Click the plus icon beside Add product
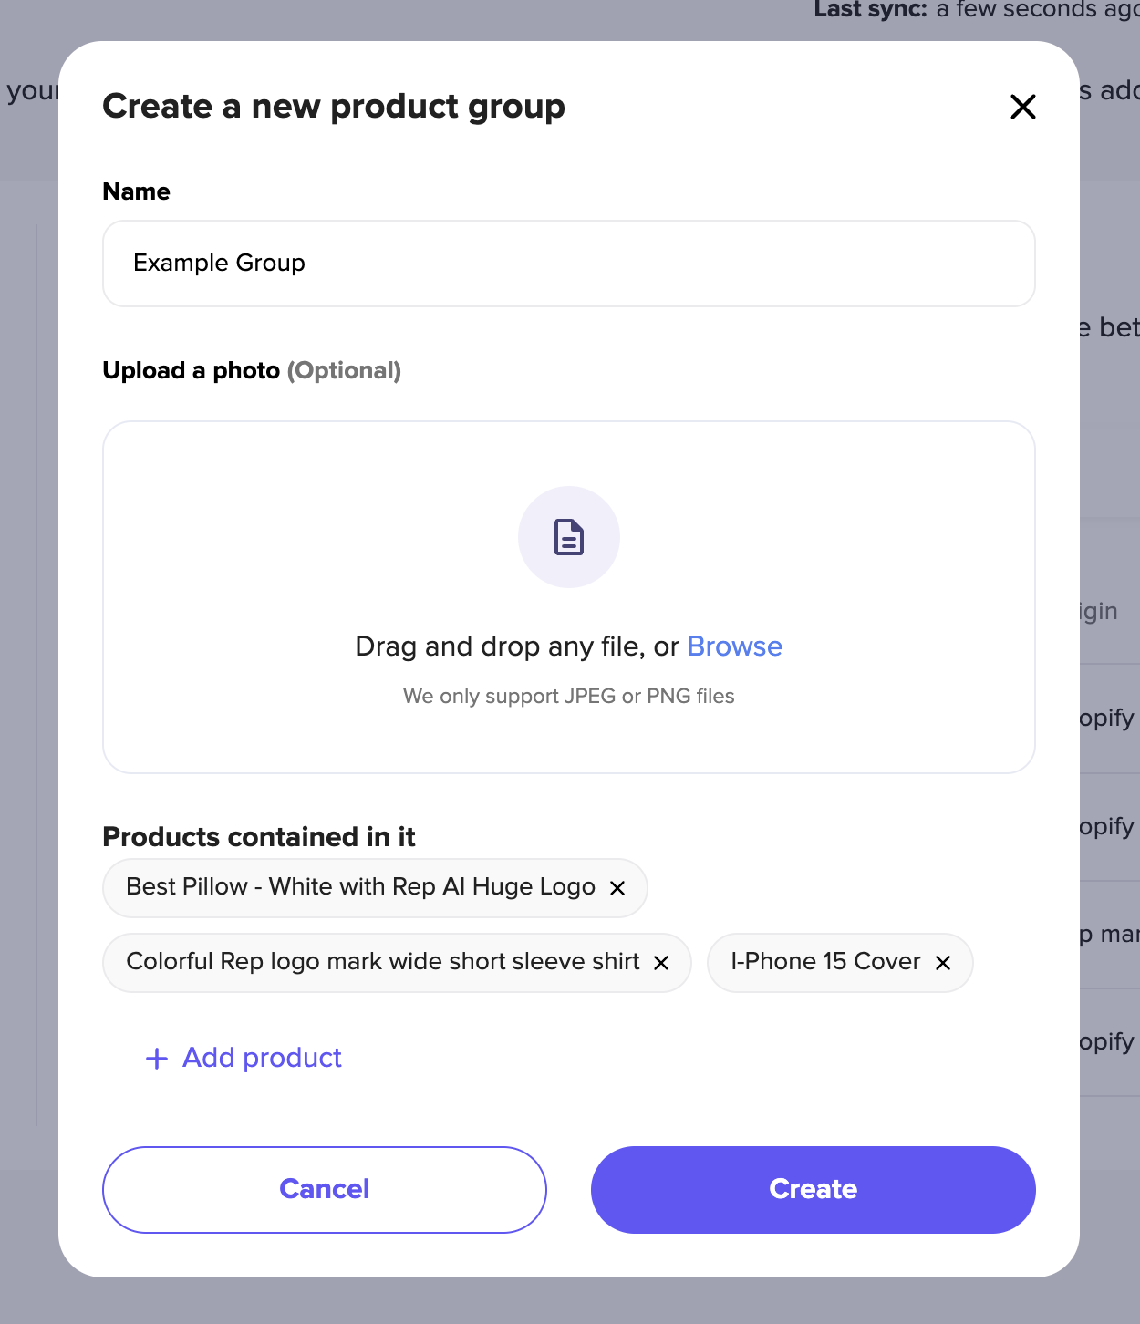Screen dimensions: 1140x1324 (157, 1059)
